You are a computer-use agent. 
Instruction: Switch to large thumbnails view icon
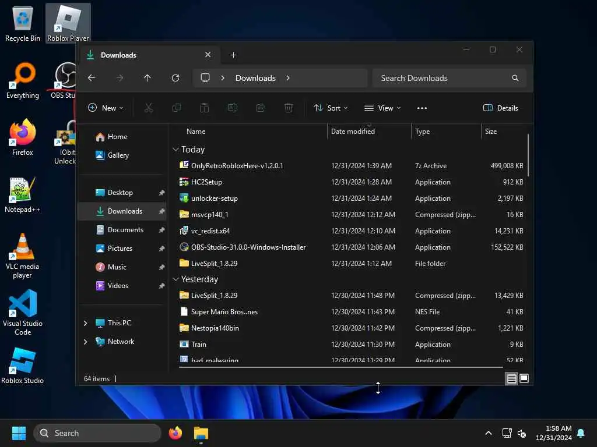point(524,378)
